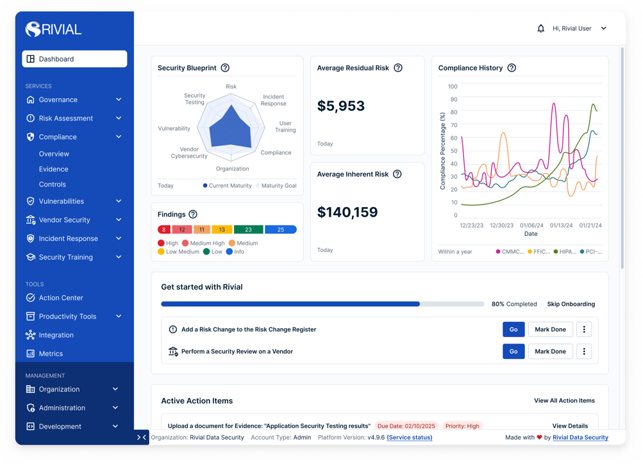
Task: Expand Administration menu chevron
Action: coord(115,408)
